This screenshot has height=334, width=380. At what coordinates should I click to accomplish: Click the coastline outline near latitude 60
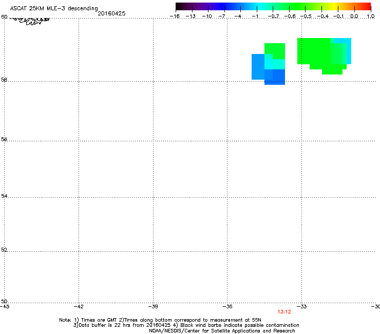point(30,21)
